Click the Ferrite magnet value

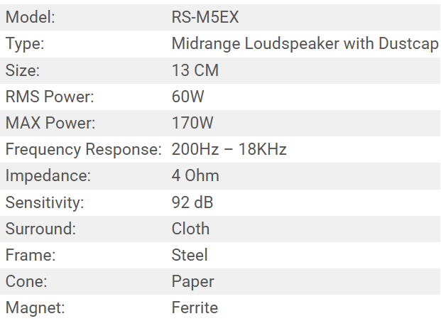(195, 308)
